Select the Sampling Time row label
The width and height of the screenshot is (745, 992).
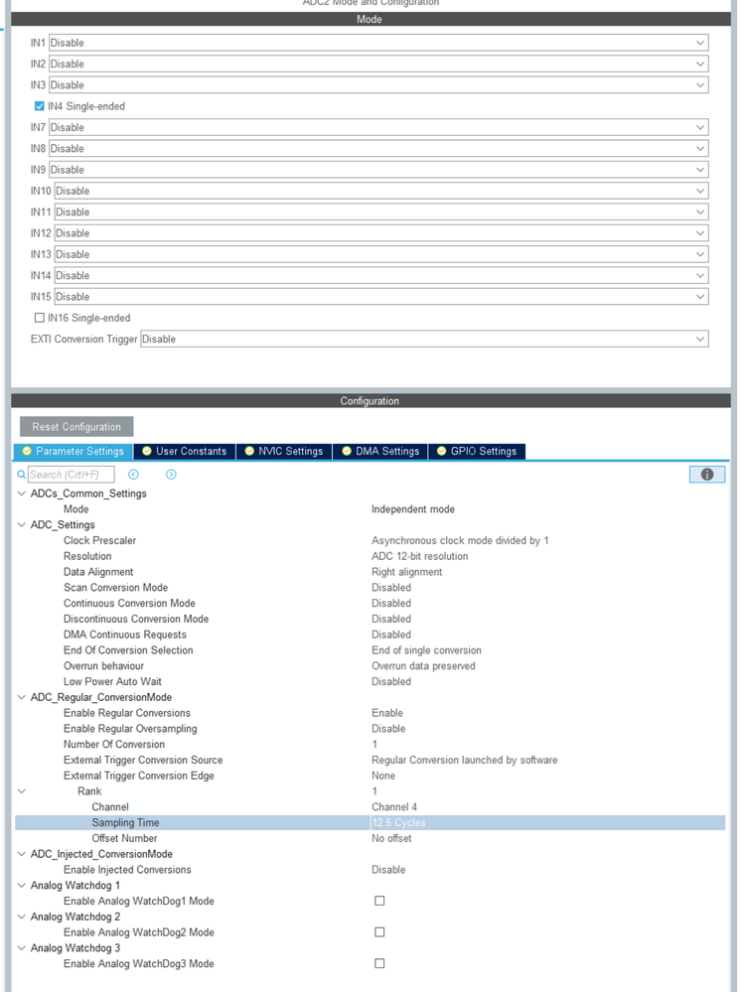(125, 823)
